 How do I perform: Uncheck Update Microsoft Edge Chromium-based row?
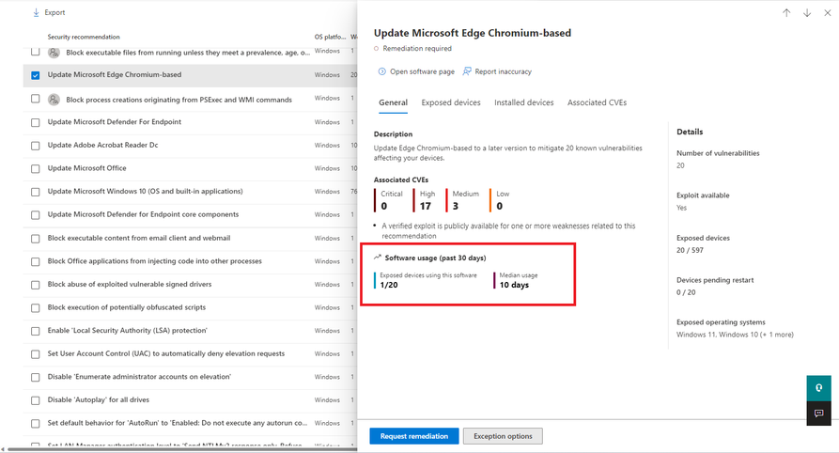[36, 75]
